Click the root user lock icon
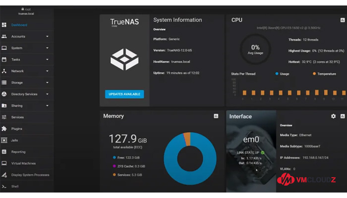The image size is (347, 198). pyautogui.click(x=23, y=9)
